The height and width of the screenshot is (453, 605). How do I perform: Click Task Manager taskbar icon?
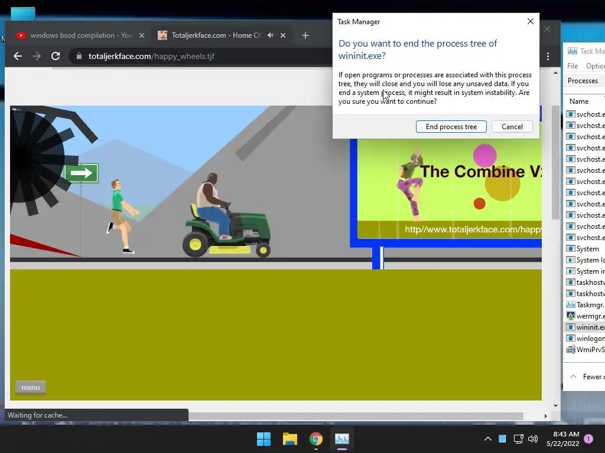(x=342, y=439)
